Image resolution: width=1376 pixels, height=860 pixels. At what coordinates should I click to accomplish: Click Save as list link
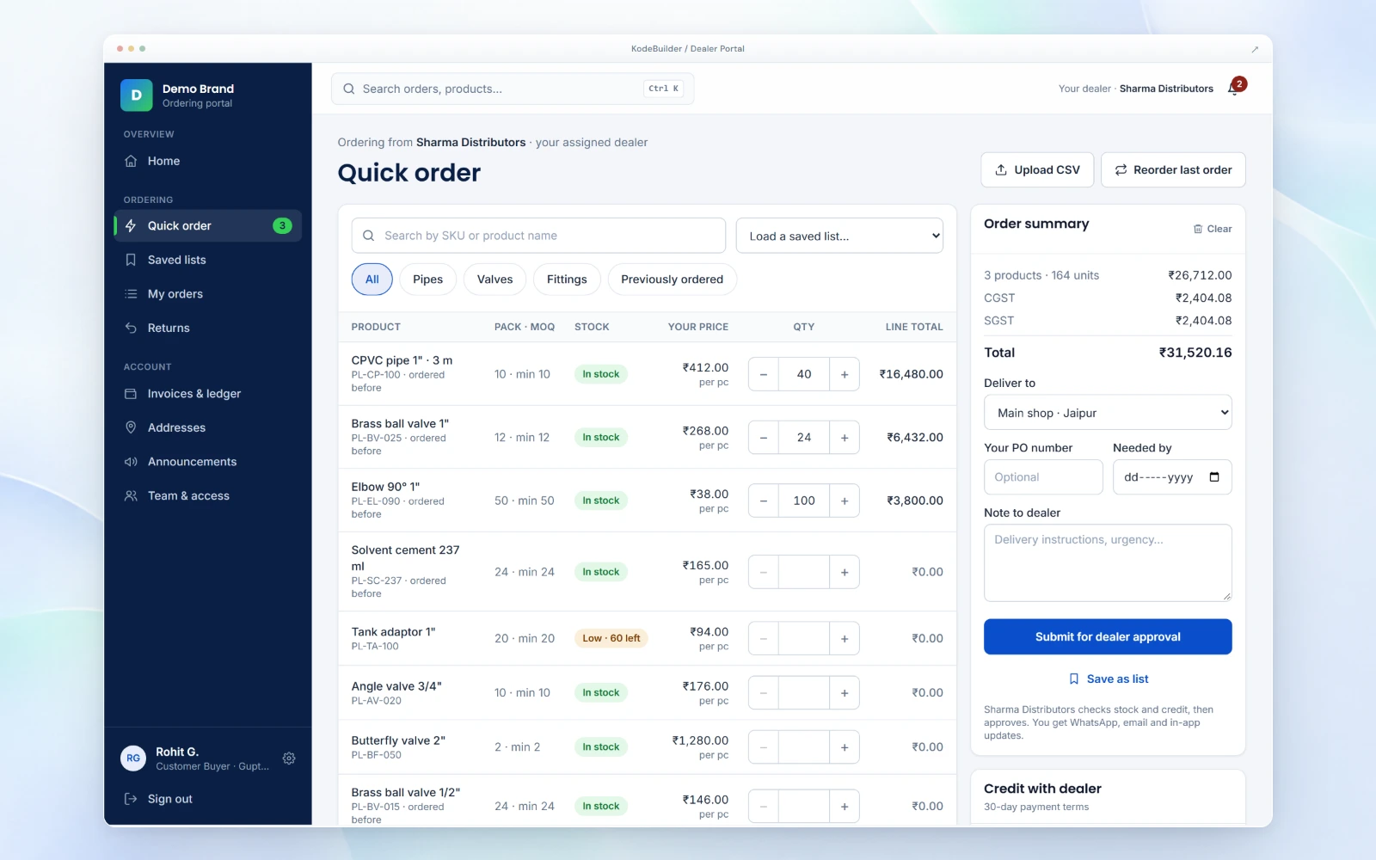(1108, 679)
